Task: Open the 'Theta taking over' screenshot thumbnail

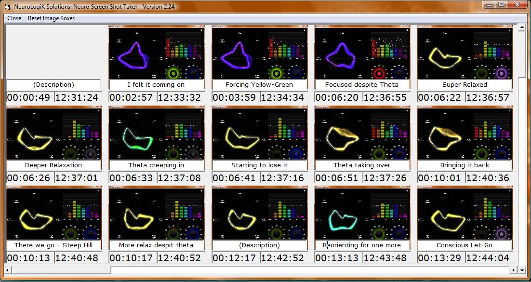Action: [x=362, y=134]
